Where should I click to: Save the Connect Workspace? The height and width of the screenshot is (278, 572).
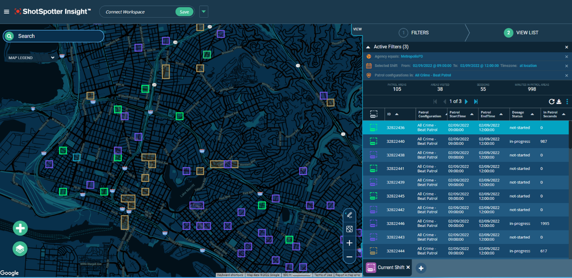[x=184, y=12]
